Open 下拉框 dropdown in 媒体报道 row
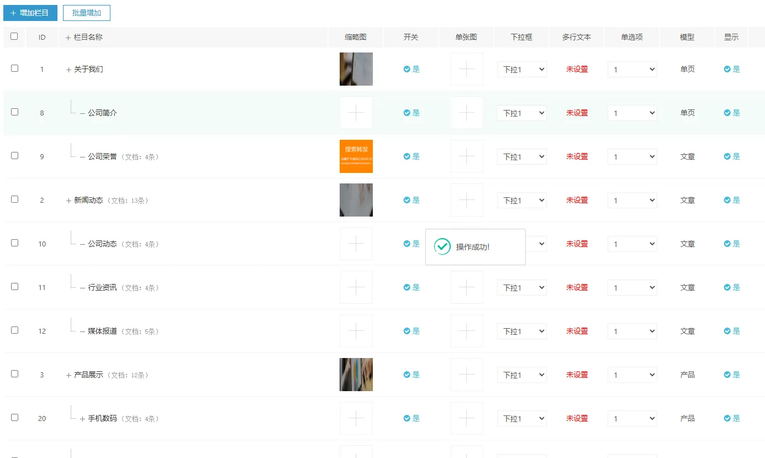The image size is (765, 458). (x=522, y=331)
